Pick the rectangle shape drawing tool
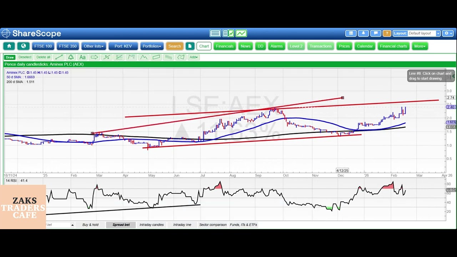 click(x=156, y=57)
